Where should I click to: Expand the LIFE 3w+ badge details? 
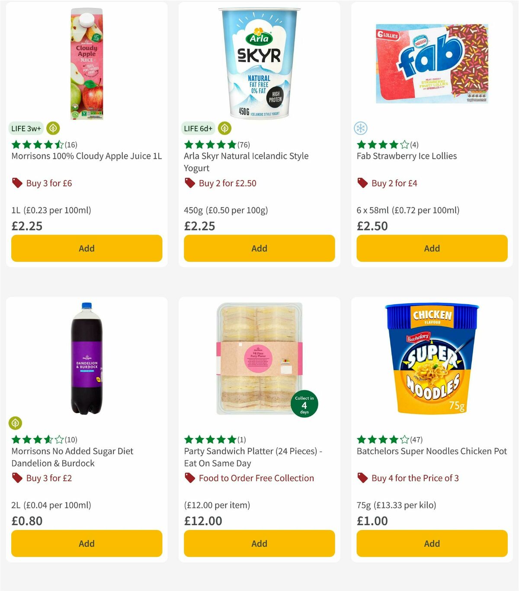click(26, 128)
